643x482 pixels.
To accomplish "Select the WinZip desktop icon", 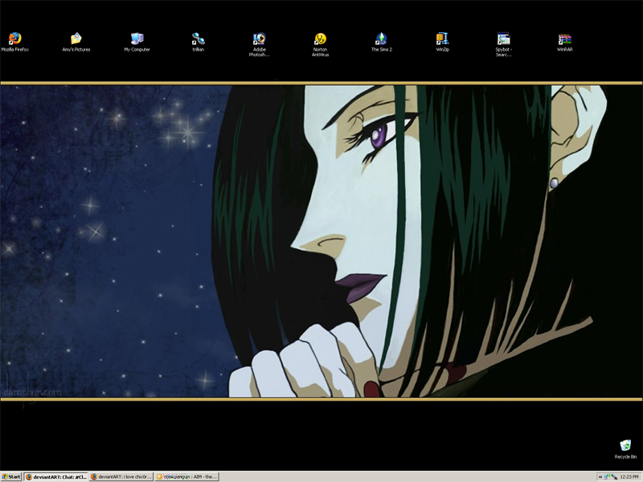I will pyautogui.click(x=443, y=42).
